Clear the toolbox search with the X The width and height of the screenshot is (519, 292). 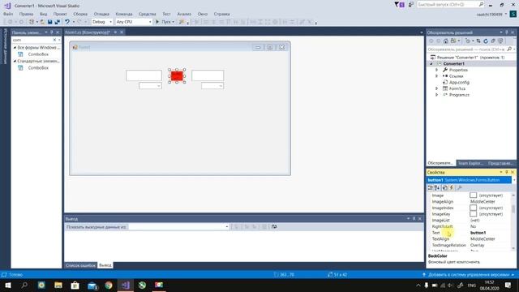(x=54, y=40)
